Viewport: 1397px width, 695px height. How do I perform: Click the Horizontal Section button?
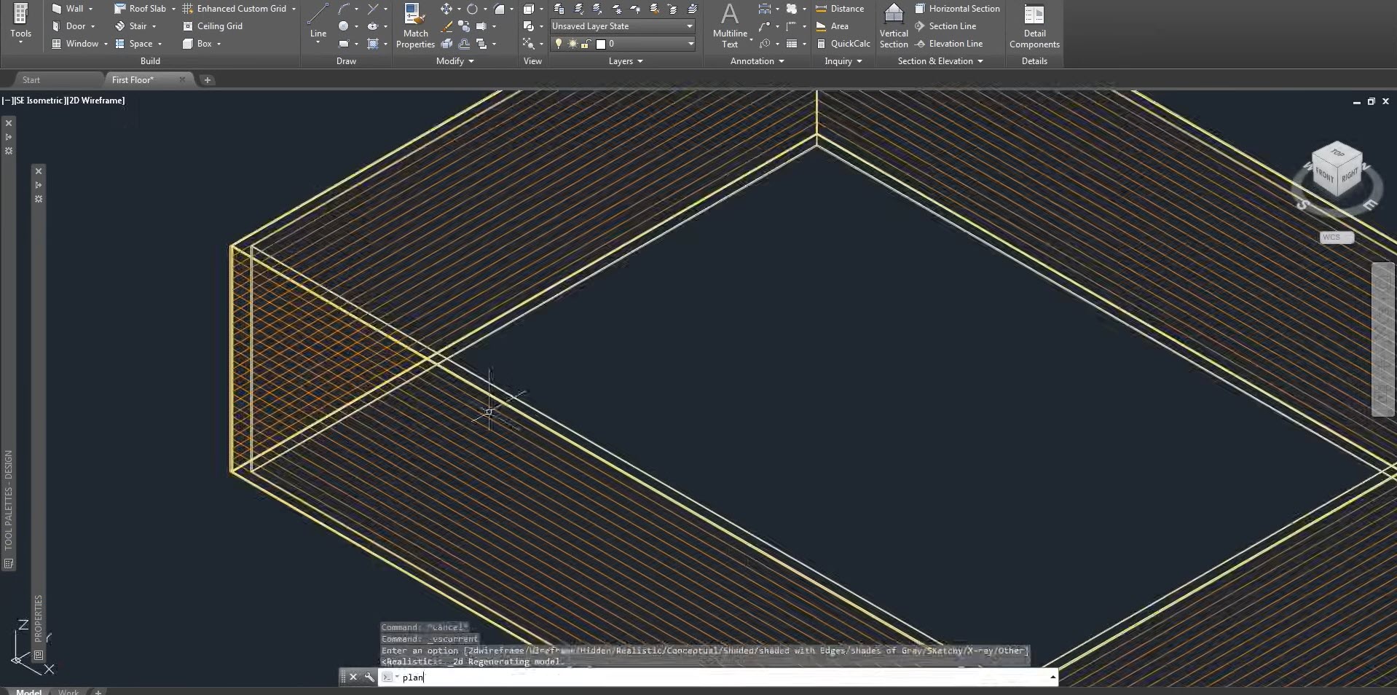pos(957,9)
